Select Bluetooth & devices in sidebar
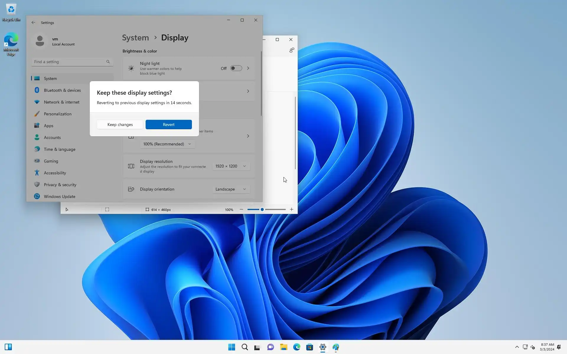 click(62, 90)
